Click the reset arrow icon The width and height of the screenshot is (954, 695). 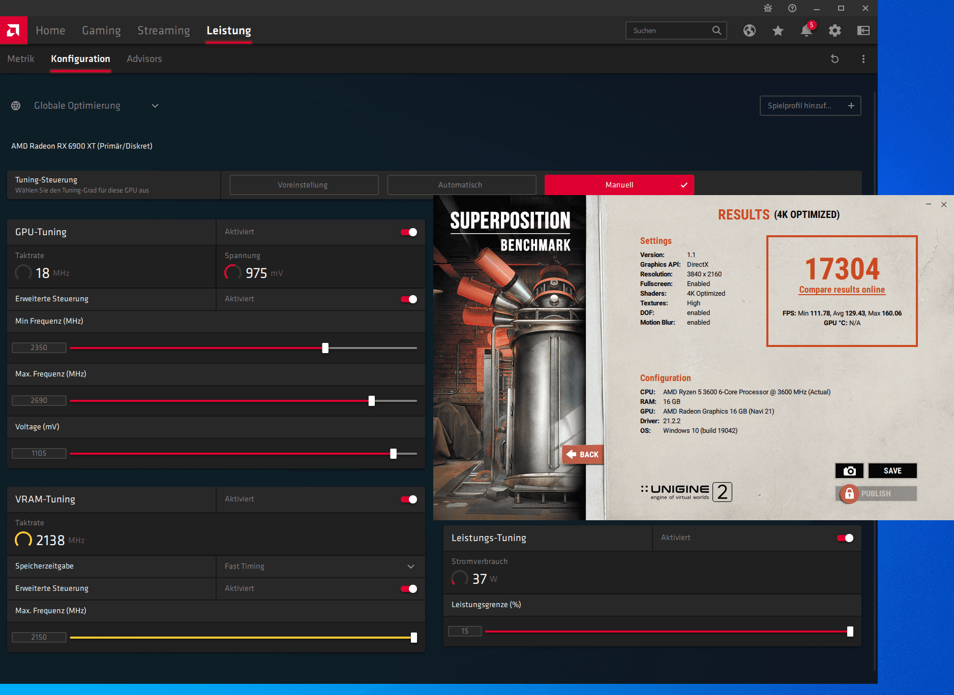pyautogui.click(x=834, y=59)
